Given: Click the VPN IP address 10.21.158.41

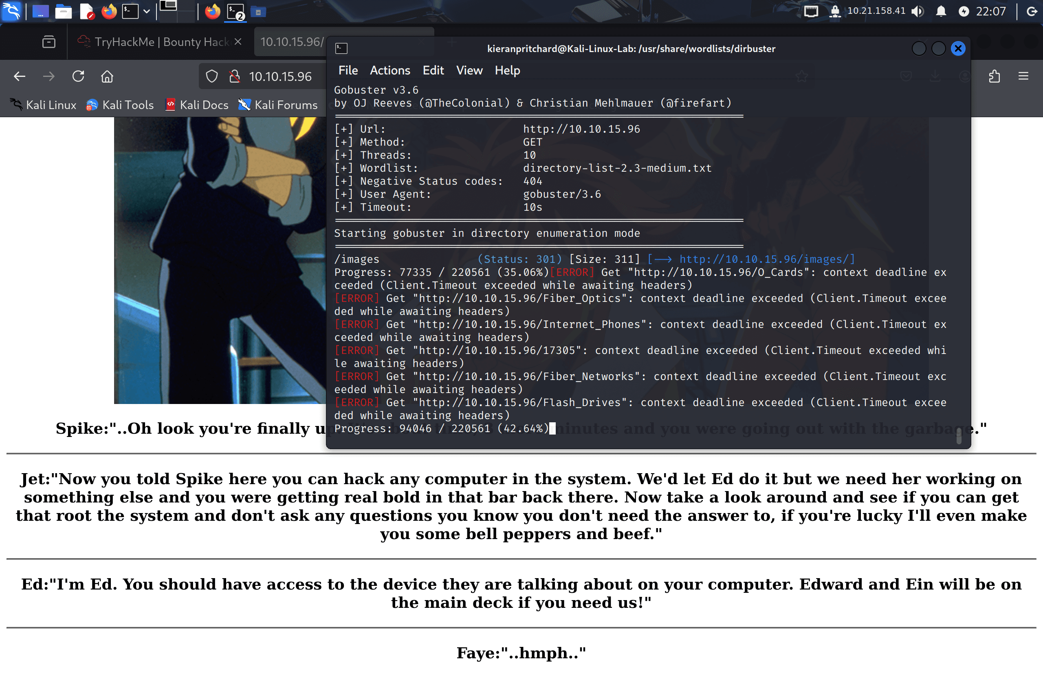Looking at the screenshot, I should (x=876, y=11).
